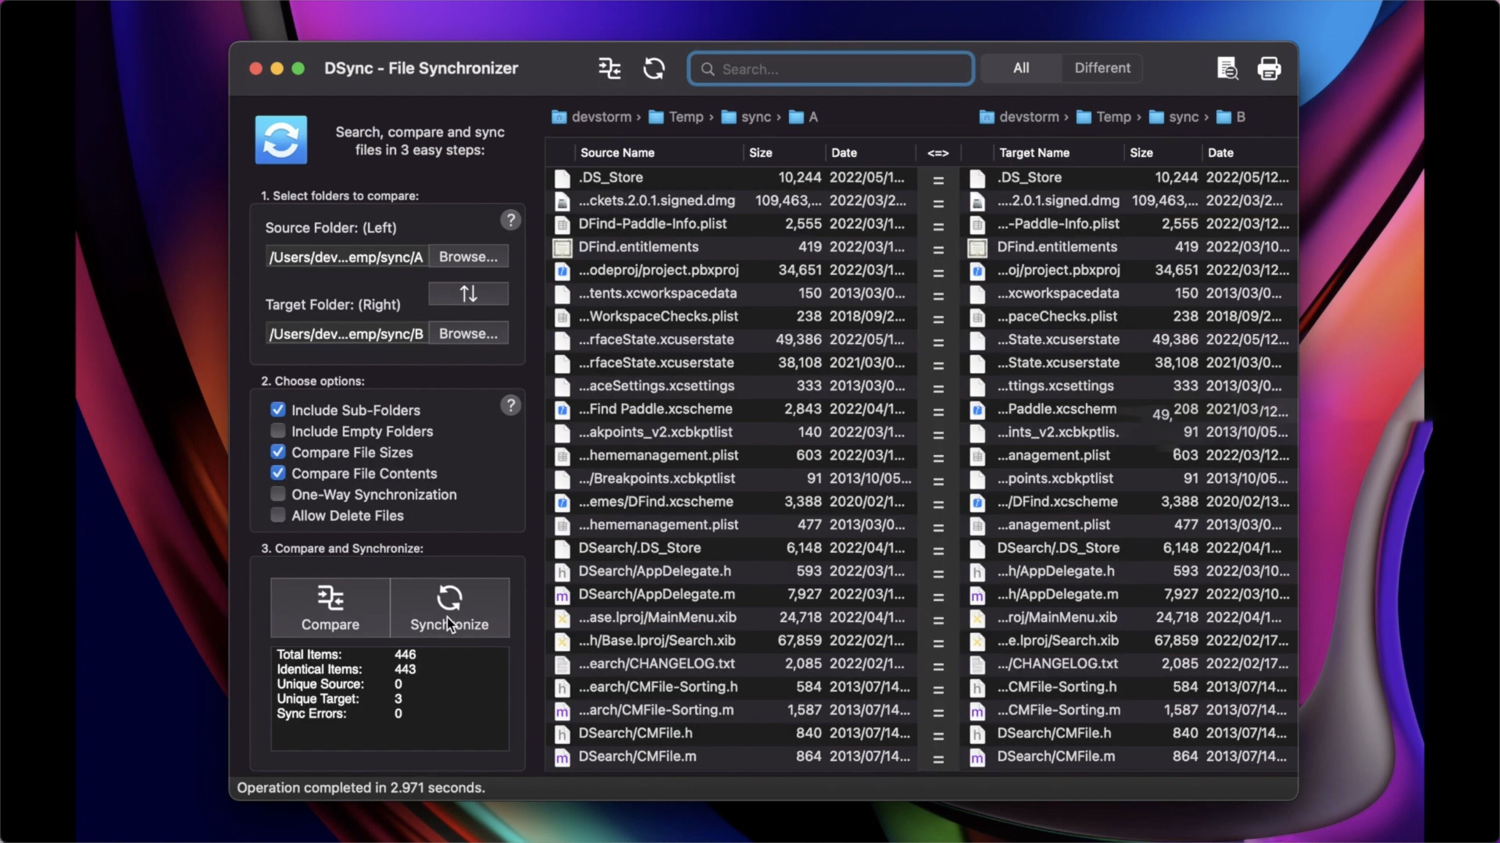1500x843 pixels.
Task: Click the file icon of source DSearch/AppDelegate.m
Action: pos(562,595)
